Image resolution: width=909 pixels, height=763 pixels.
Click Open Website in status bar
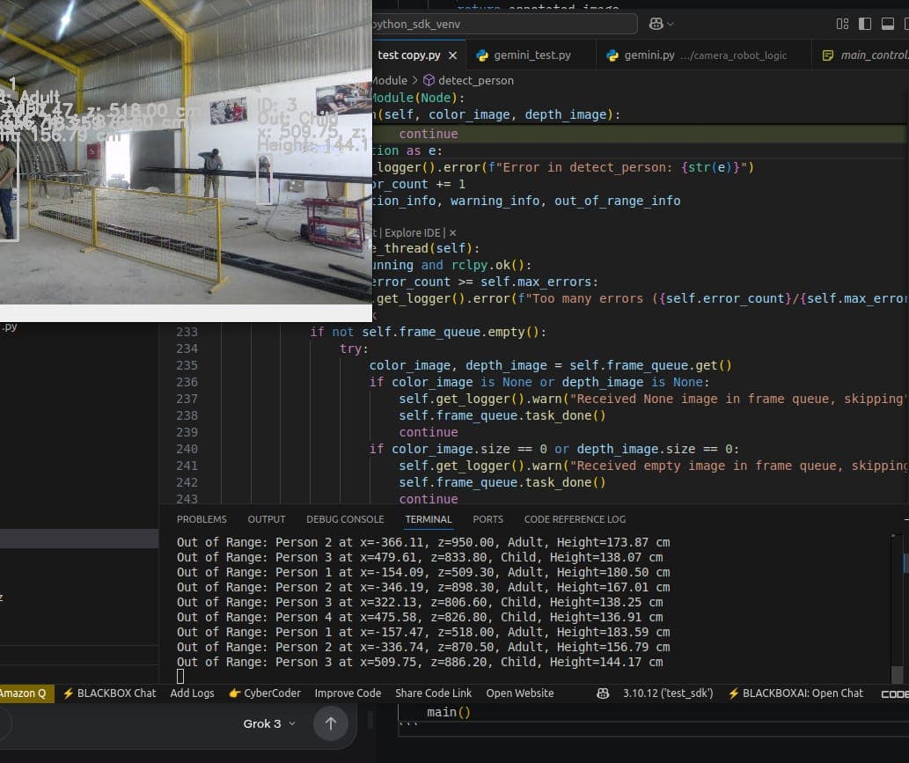click(520, 693)
